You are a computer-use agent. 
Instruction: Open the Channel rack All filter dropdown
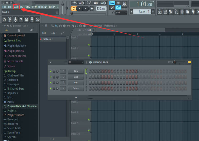(x=76, y=62)
